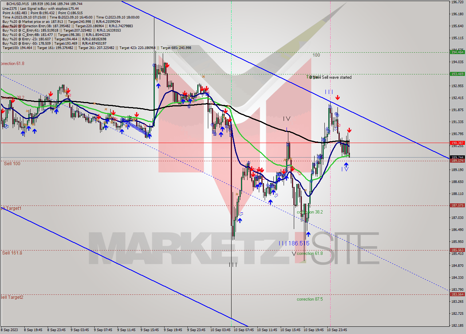Screen dimensions: 466x334
Task: Click the red 'correction 61.8' label at left
Action: (12, 64)
